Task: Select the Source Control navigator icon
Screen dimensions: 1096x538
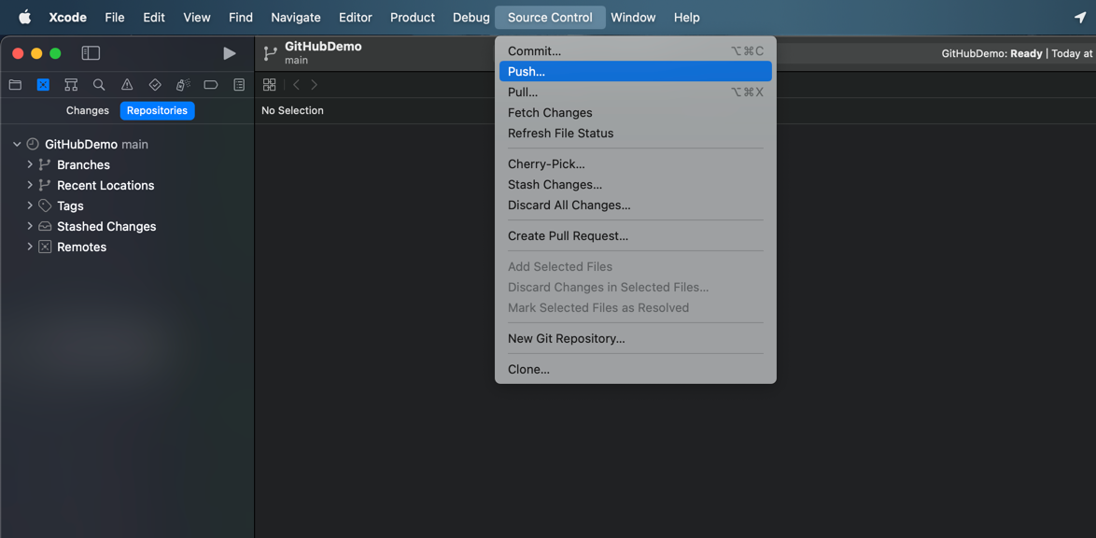Action: click(43, 85)
